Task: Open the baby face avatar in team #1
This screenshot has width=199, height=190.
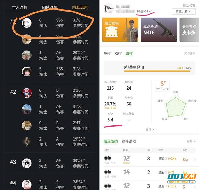Action: [x=27, y=72]
